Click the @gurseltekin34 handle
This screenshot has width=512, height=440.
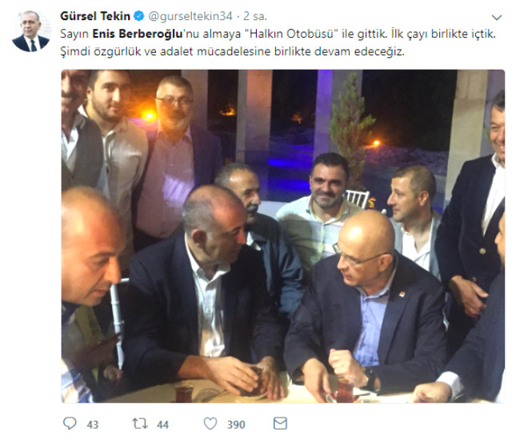point(190,16)
